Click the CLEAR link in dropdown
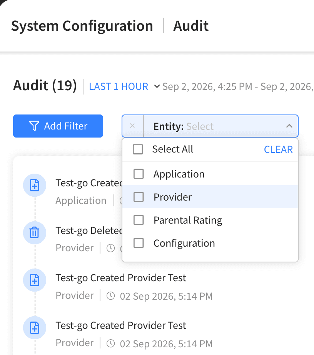 278,150
